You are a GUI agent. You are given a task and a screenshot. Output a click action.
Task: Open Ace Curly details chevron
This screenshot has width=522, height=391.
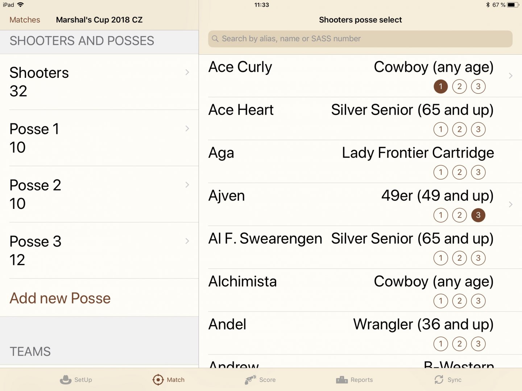click(x=510, y=76)
